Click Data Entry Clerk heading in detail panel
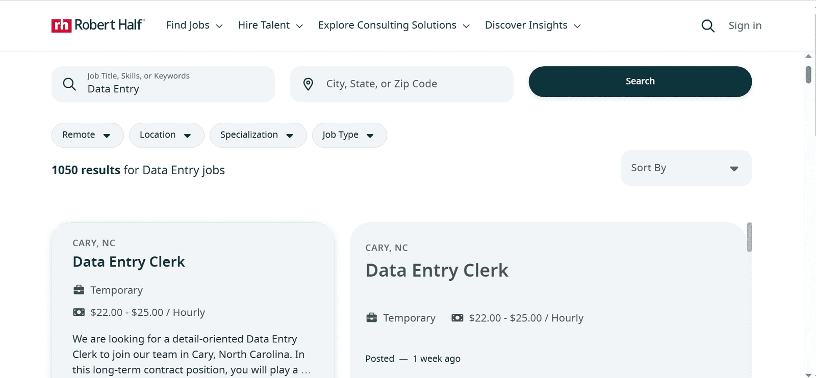The width and height of the screenshot is (816, 378). click(x=437, y=271)
